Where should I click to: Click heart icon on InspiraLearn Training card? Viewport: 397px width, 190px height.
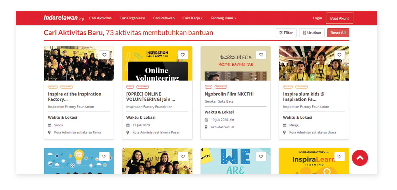[339, 156]
